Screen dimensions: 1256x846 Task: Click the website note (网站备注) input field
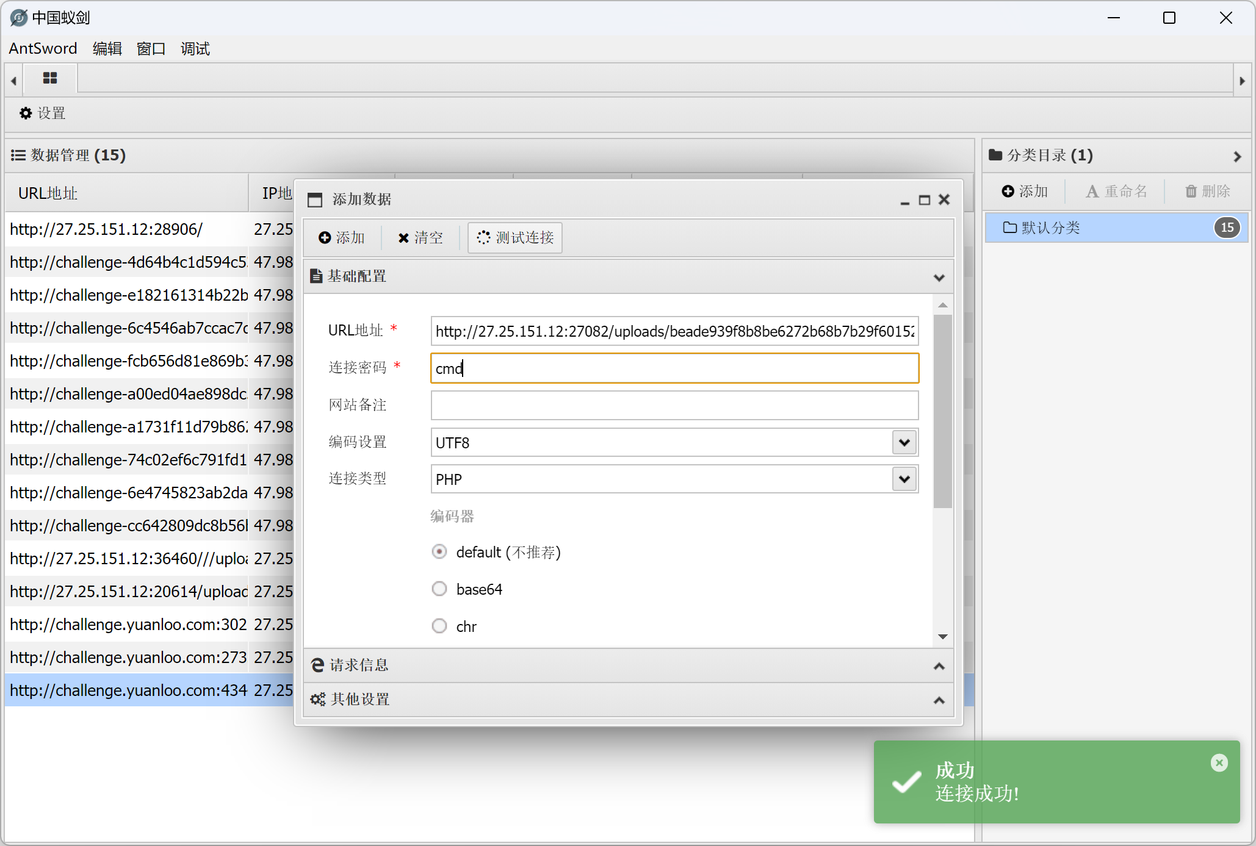point(674,406)
